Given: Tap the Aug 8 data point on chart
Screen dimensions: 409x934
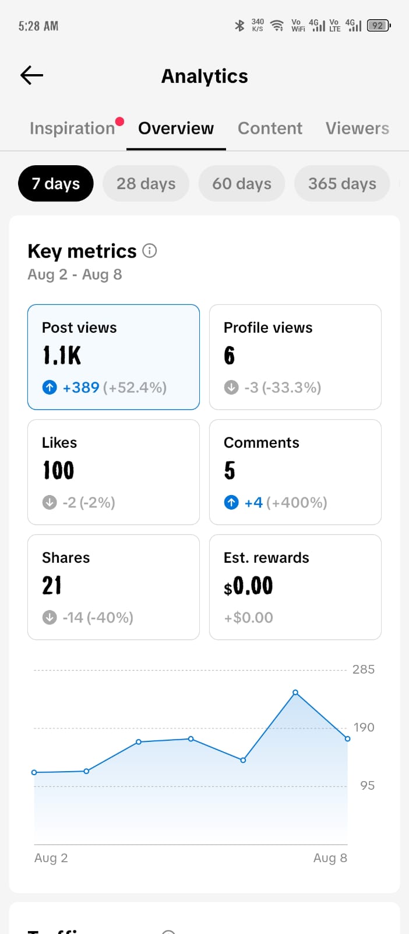Looking at the screenshot, I should [x=348, y=739].
